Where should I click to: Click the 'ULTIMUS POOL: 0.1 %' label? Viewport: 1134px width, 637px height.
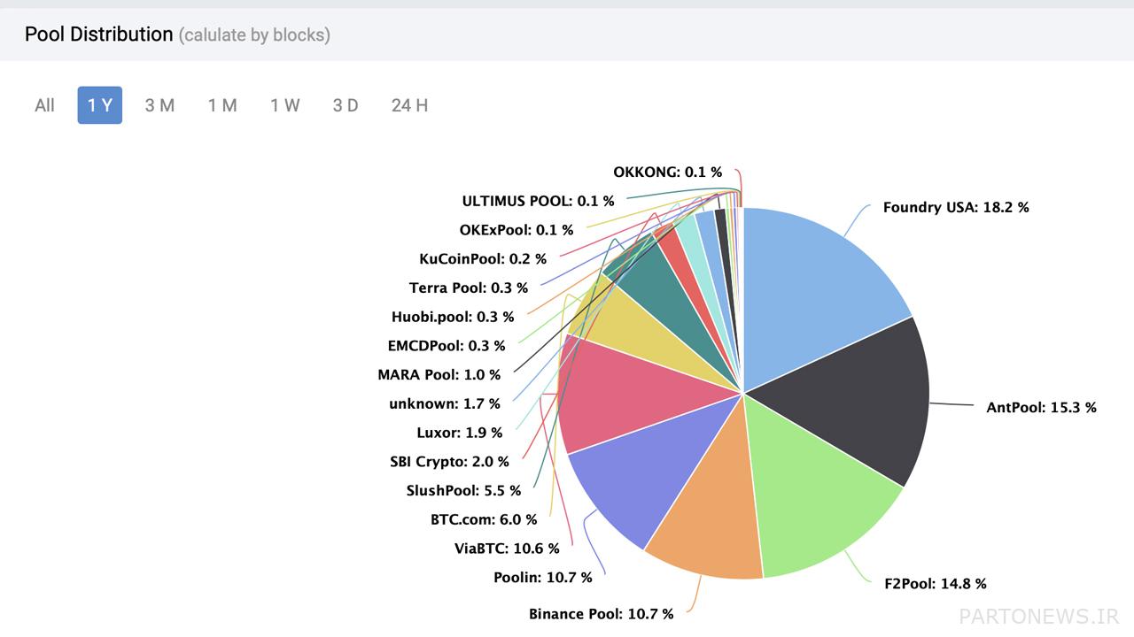[x=538, y=201]
